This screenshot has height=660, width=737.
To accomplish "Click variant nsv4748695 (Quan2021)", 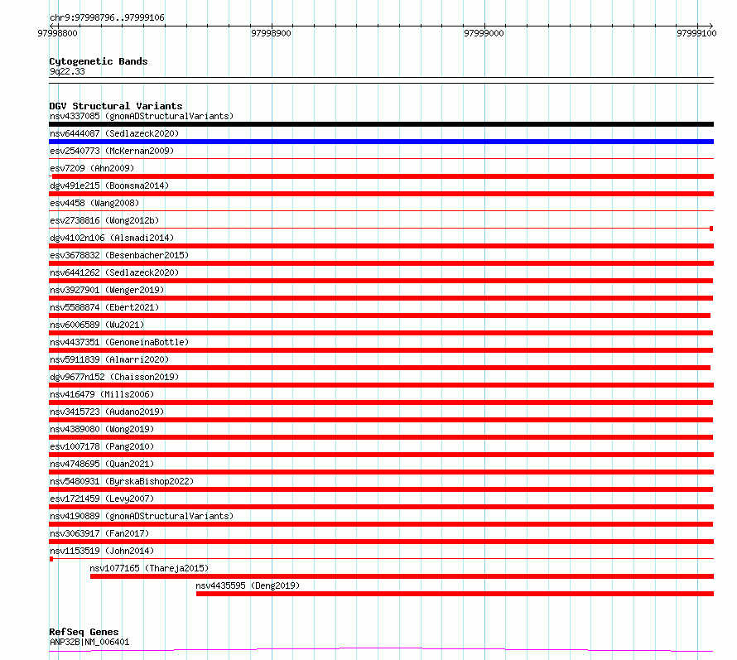I will point(102,464).
